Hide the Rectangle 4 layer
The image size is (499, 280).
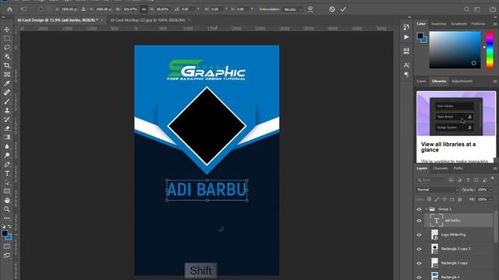(x=419, y=277)
